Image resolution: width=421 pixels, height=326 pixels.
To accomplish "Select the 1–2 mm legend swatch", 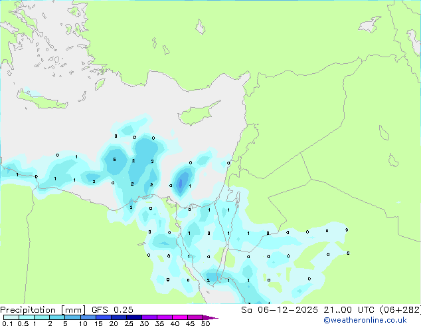I will click(42, 317).
